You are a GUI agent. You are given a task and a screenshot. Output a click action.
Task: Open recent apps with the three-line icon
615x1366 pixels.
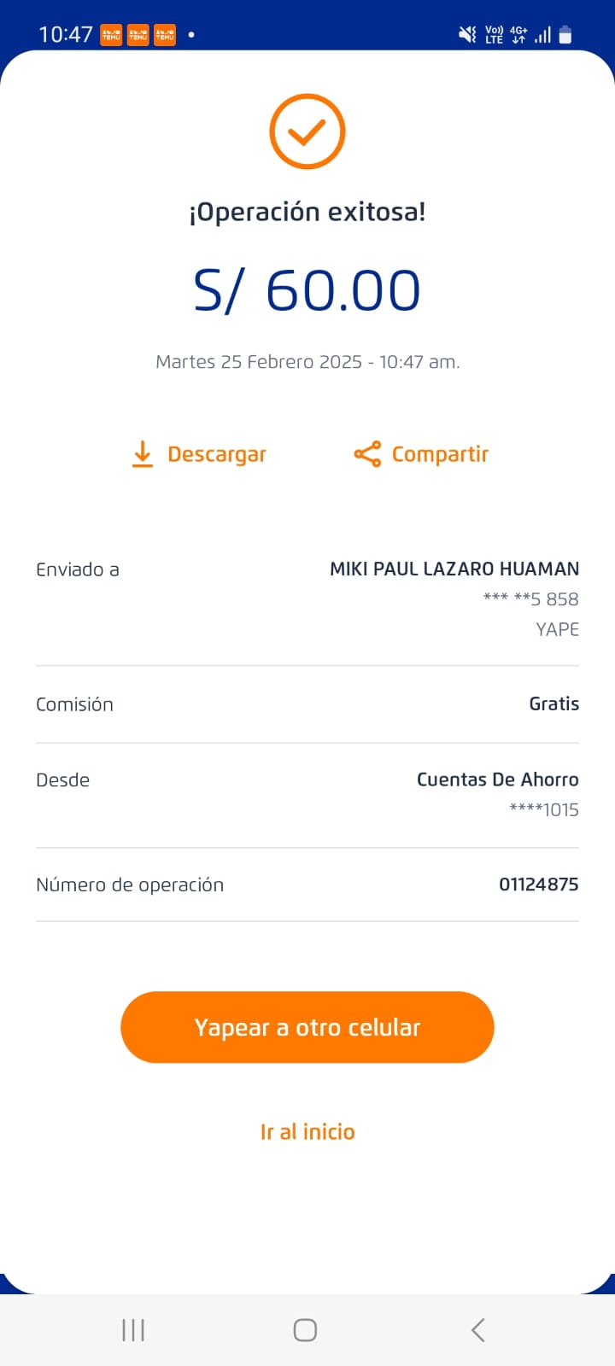pyautogui.click(x=133, y=1329)
